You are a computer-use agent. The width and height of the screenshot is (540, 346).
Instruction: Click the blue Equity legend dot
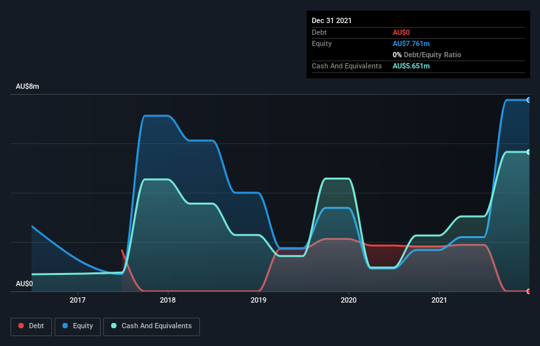pos(65,326)
